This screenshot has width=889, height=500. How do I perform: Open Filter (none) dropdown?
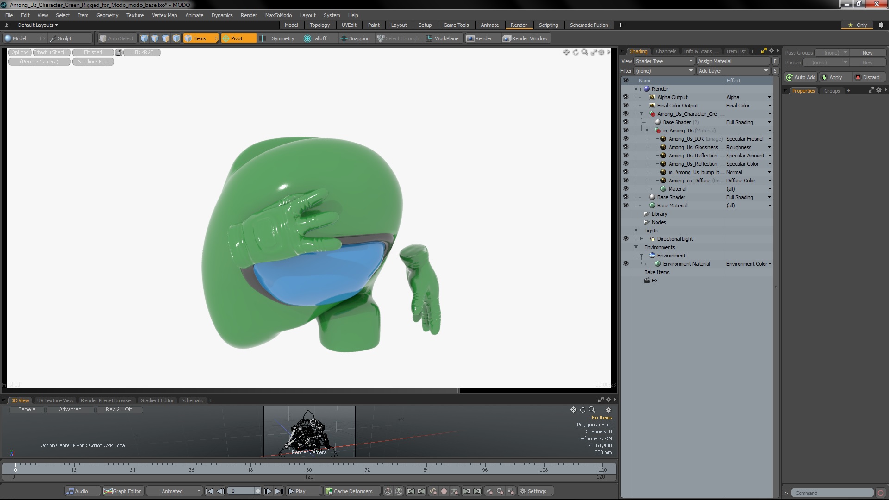tap(664, 71)
